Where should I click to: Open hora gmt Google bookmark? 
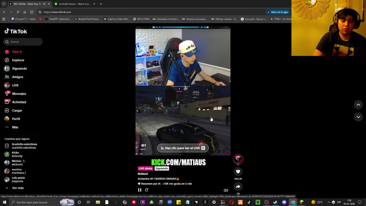click(254, 19)
